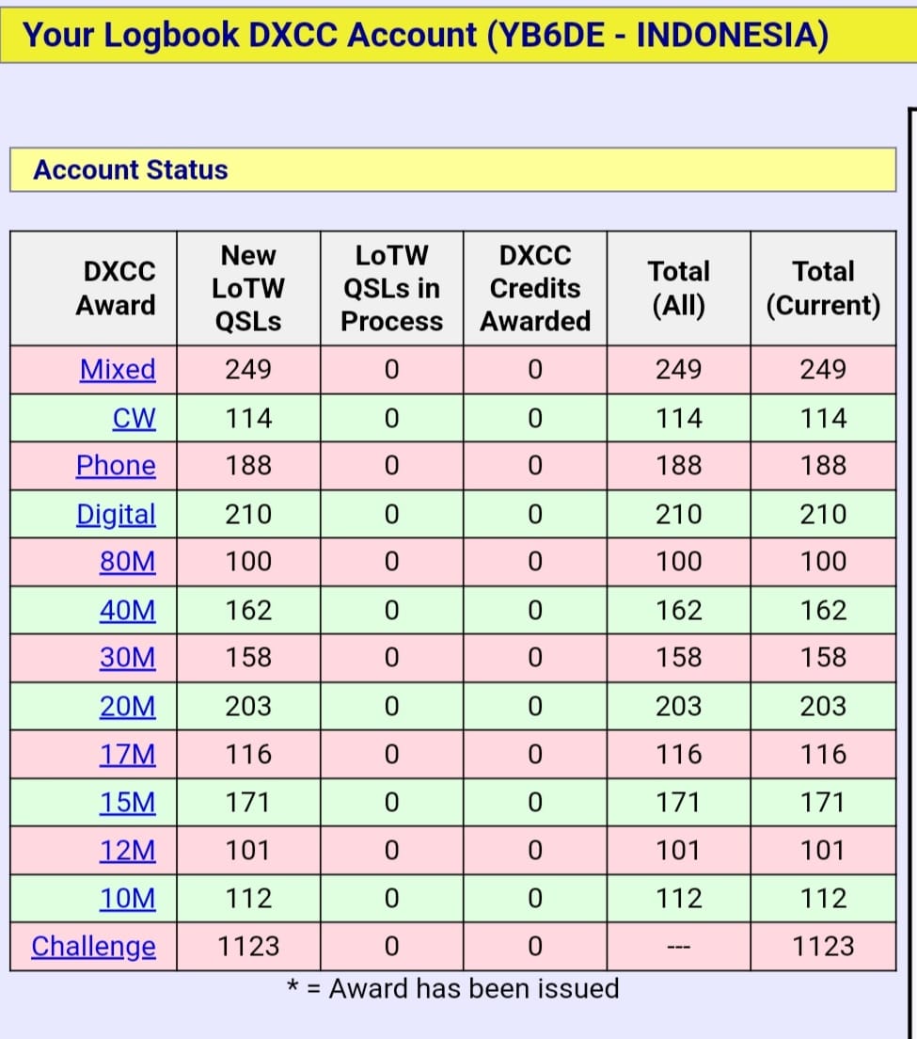Viewport: 917px width, 1039px height.
Task: Open the CW award link
Action: click(x=134, y=418)
